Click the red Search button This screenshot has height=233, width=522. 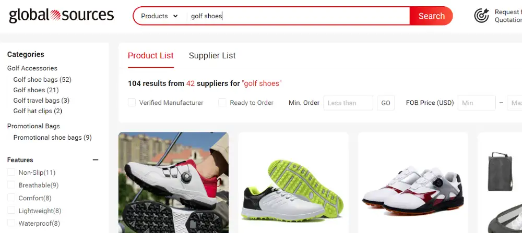(x=432, y=16)
